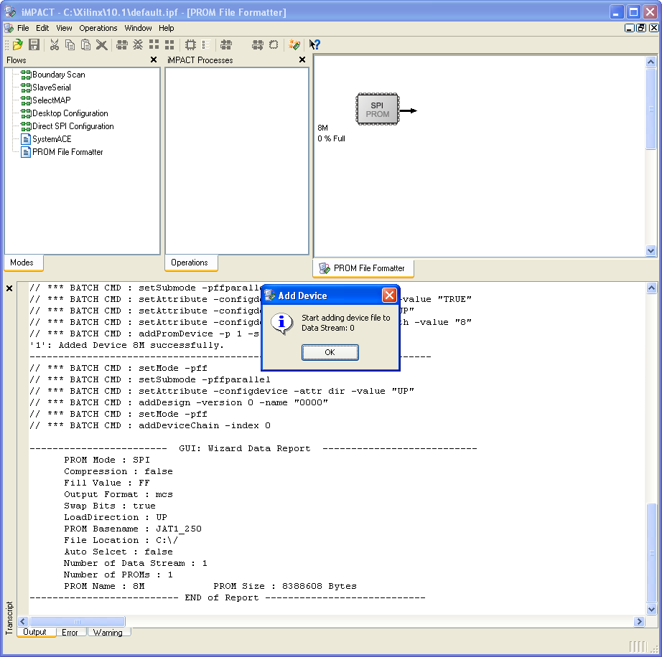Open the Edit menu
The height and width of the screenshot is (657, 662).
pos(42,28)
